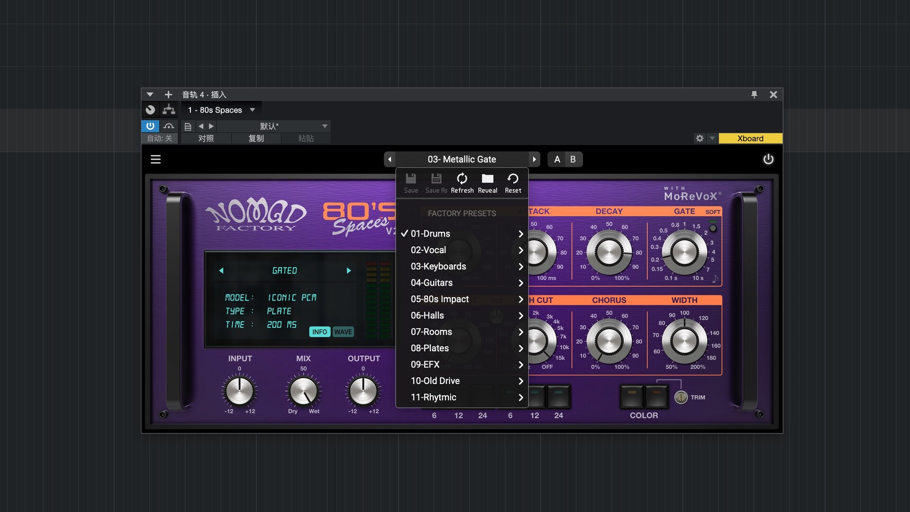910x512 pixels.
Task: Open the 09-EFX preset category
Action: (462, 365)
